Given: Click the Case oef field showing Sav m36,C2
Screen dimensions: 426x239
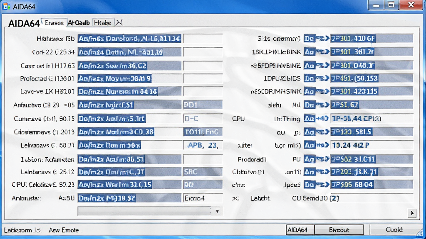Looking at the screenshot, I should pos(129,66).
